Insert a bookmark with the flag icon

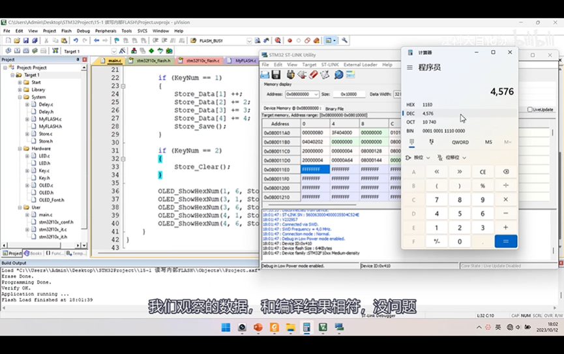(x=117, y=40)
